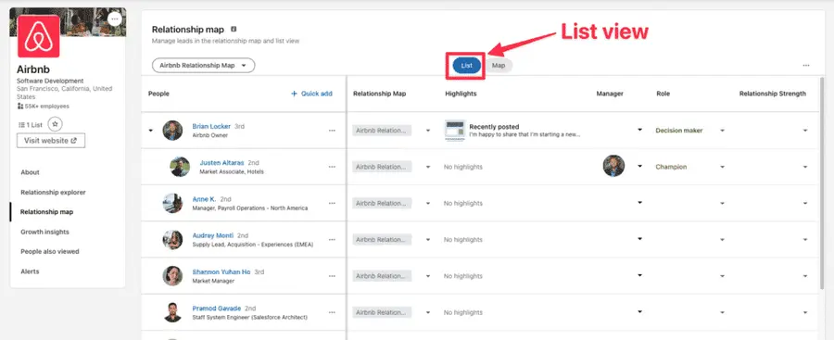Open People also viewed
The height and width of the screenshot is (340, 834).
(x=50, y=251)
